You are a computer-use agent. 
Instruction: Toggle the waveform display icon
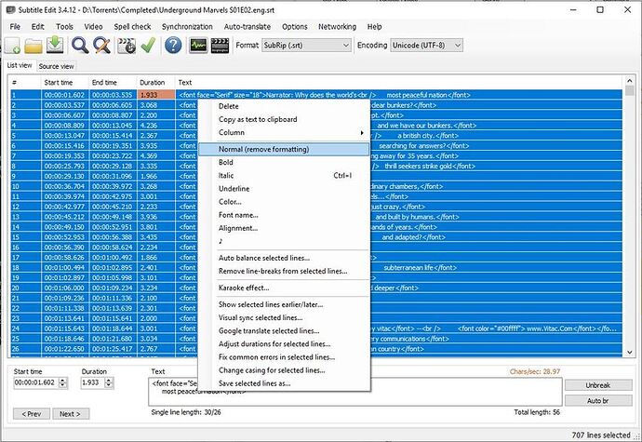[198, 45]
